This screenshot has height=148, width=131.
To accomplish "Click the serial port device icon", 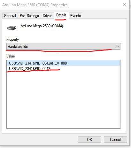I will coord(12,28).
